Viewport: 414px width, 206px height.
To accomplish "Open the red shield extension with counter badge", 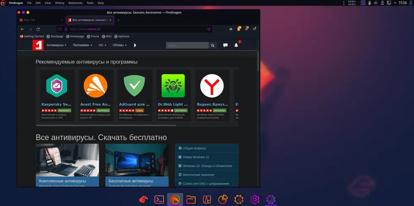I will 247,29.
